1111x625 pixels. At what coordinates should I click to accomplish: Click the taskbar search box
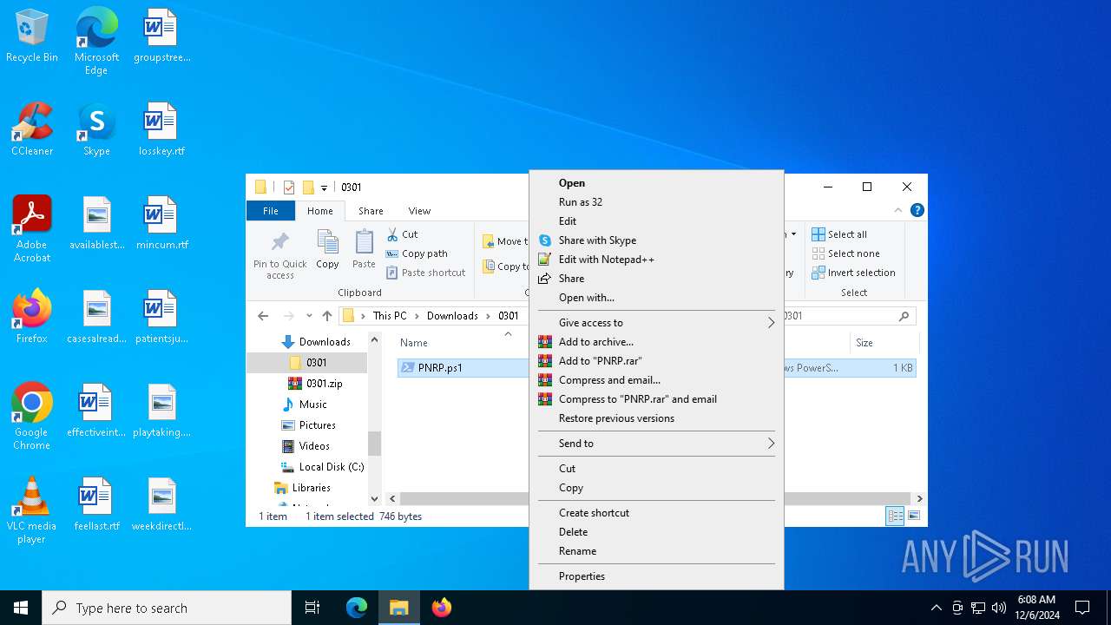tap(167, 608)
